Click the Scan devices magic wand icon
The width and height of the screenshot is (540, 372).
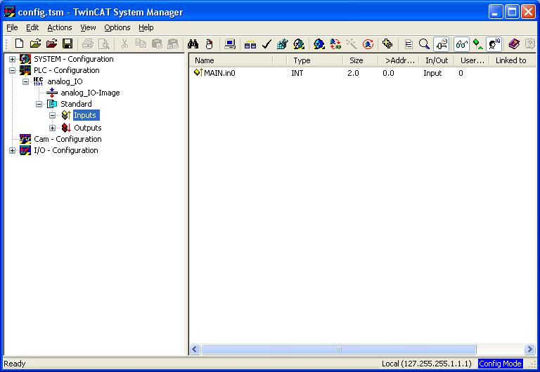[352, 44]
